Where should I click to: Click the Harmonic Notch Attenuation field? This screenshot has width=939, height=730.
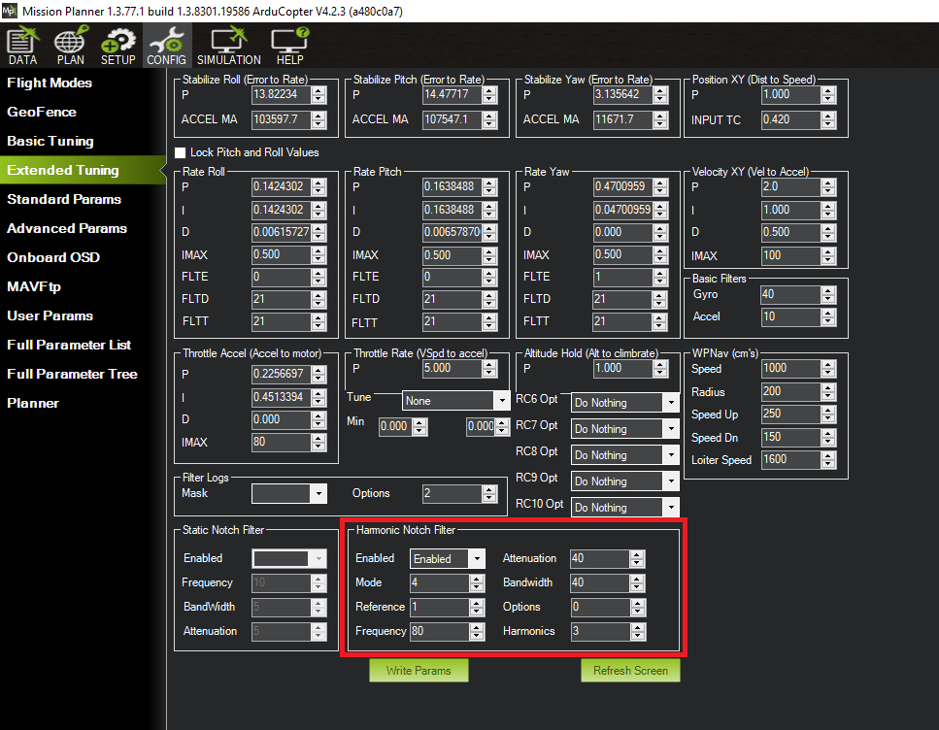tap(599, 559)
